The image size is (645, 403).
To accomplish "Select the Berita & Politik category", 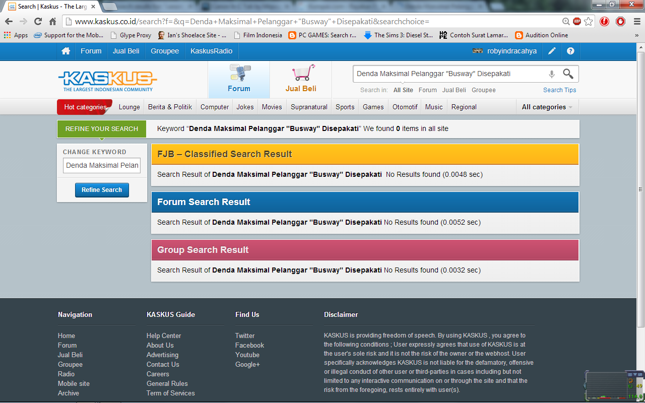I will point(170,107).
